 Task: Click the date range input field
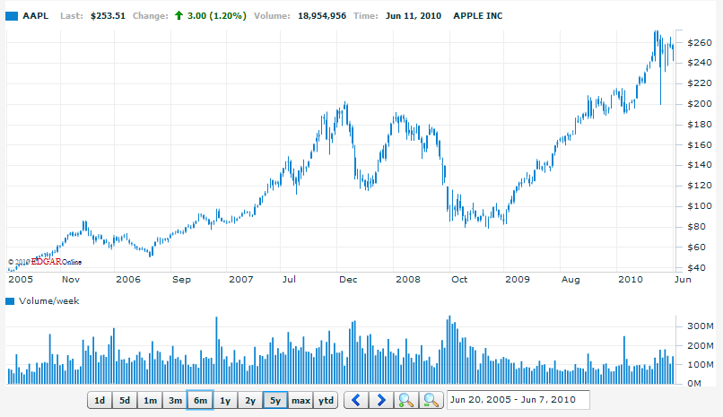pyautogui.click(x=518, y=400)
